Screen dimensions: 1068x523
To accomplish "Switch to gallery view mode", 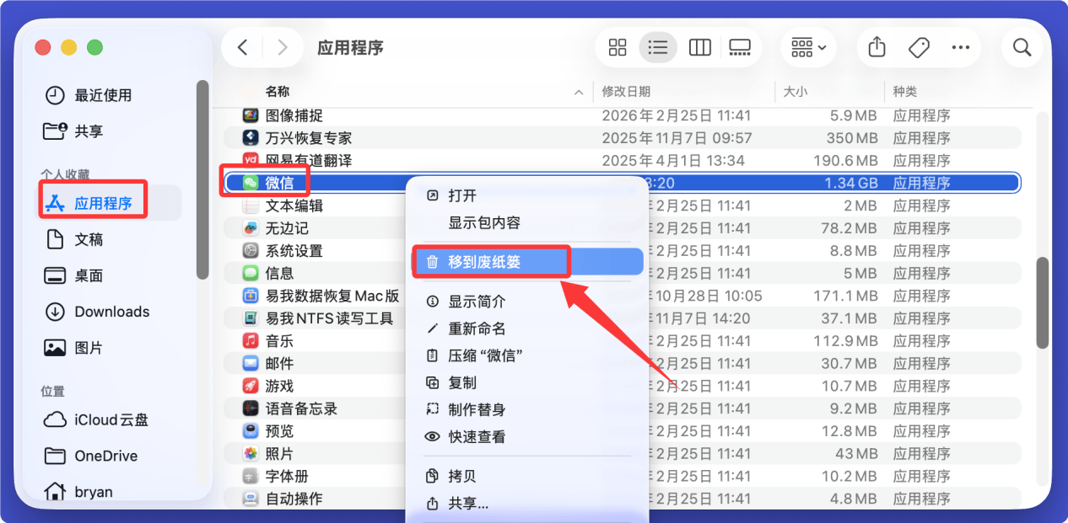I will point(740,47).
